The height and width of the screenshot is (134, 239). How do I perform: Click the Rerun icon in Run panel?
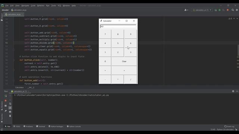[x=6, y=96]
